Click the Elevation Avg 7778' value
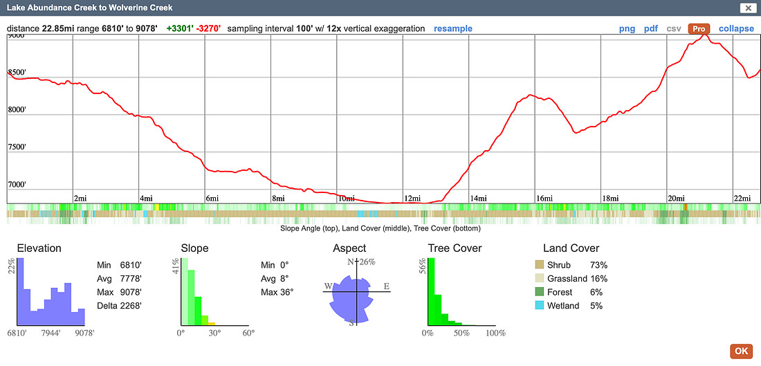Image resolution: width=761 pixels, height=366 pixels. coord(131,279)
